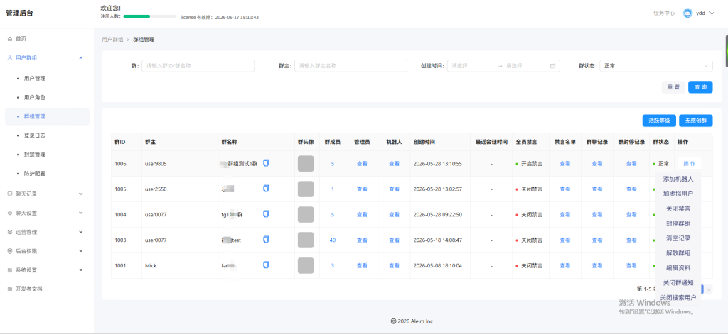Click the group avatar thumbnail for row 1006
This screenshot has width=728, height=334.
point(306,164)
